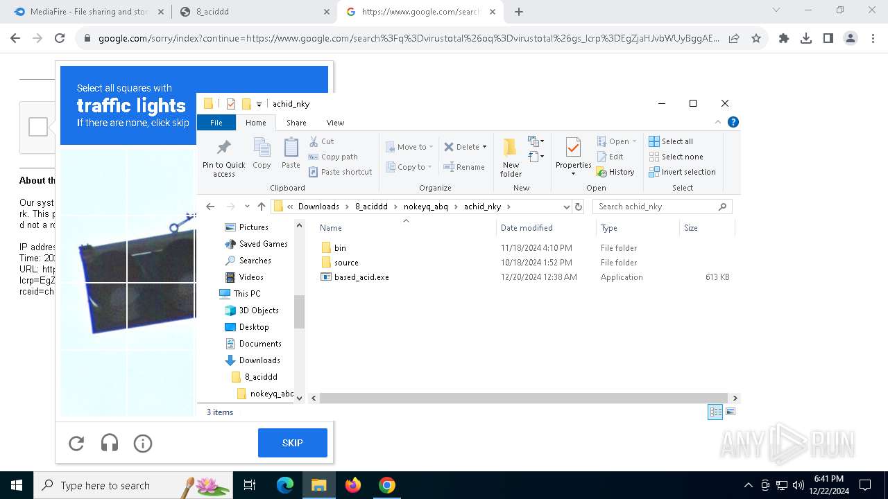Sort by the Name column header
The image size is (888, 499).
[x=406, y=228]
